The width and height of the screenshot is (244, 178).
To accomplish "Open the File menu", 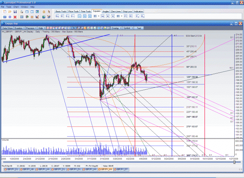I will [2, 7].
